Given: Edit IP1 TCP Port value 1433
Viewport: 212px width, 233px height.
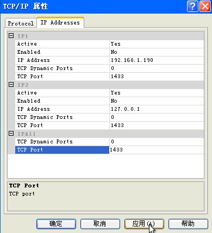Looking at the screenshot, I should 157,77.
